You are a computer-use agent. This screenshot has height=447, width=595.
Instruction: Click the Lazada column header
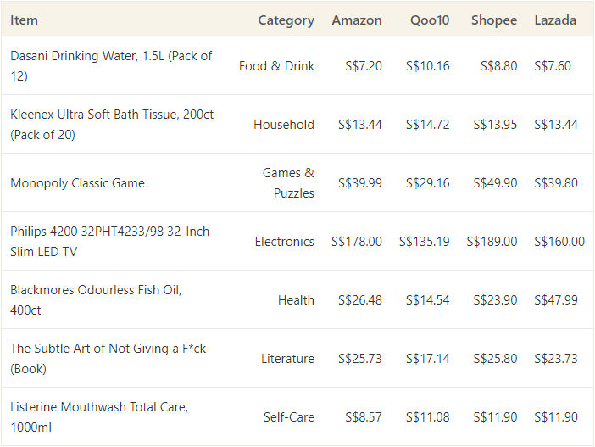pyautogui.click(x=555, y=20)
